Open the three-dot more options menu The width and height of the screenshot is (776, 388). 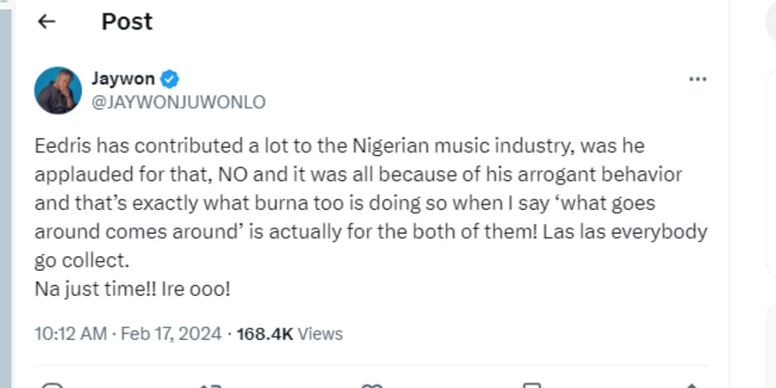(x=697, y=80)
